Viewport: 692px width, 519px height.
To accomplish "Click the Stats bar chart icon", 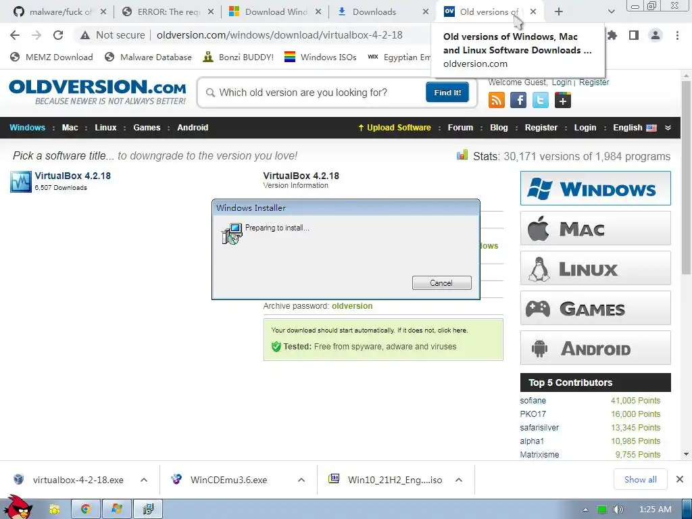I will click(462, 155).
